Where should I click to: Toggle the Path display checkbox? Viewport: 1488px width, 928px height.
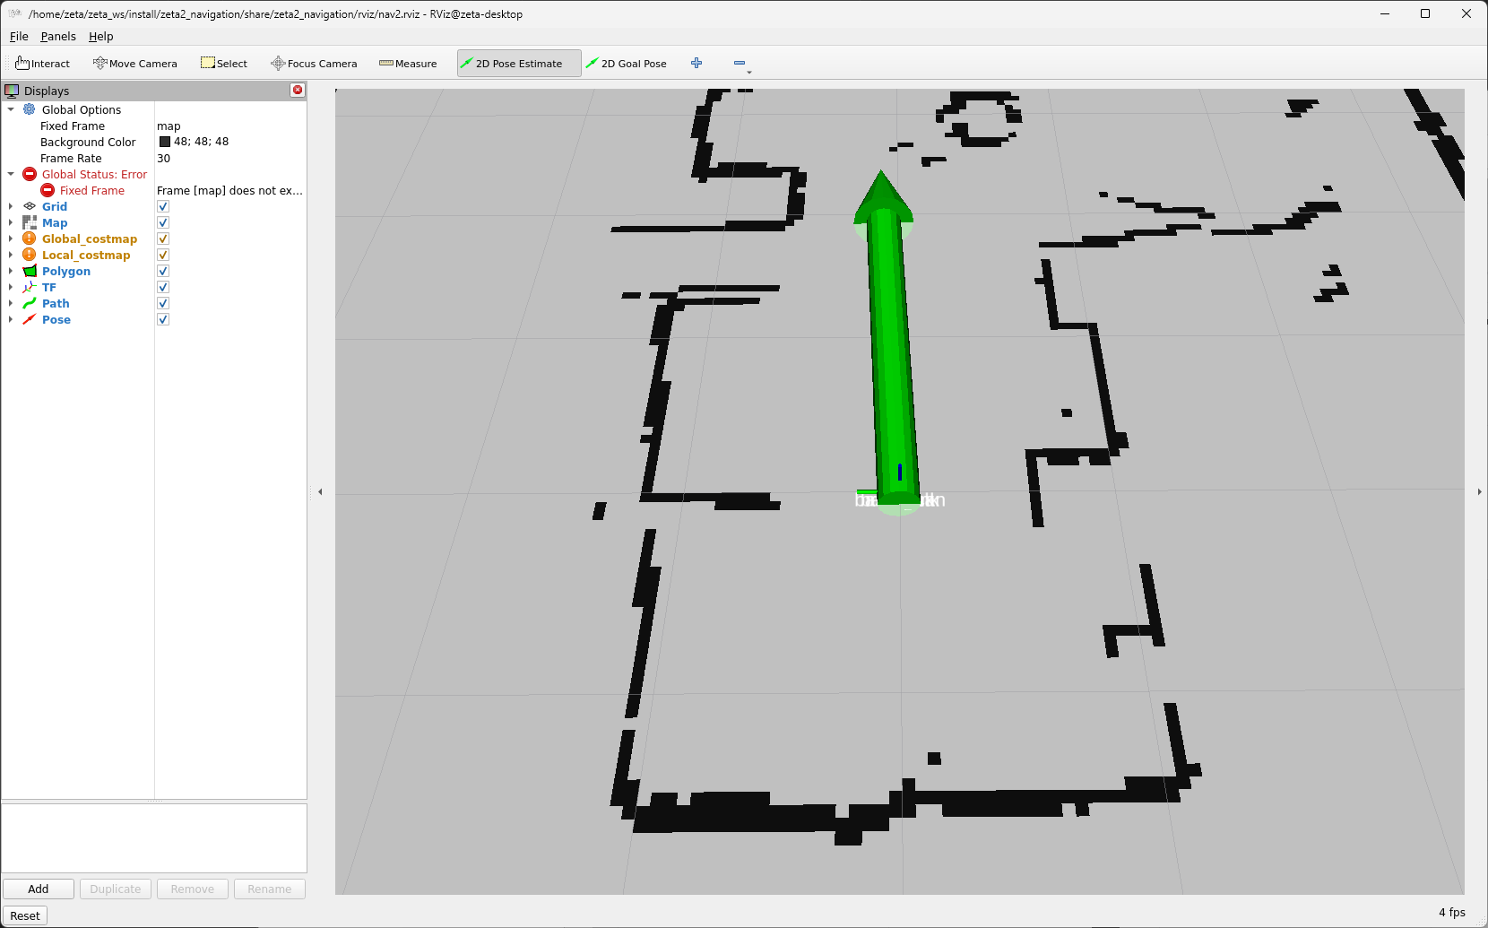(163, 303)
